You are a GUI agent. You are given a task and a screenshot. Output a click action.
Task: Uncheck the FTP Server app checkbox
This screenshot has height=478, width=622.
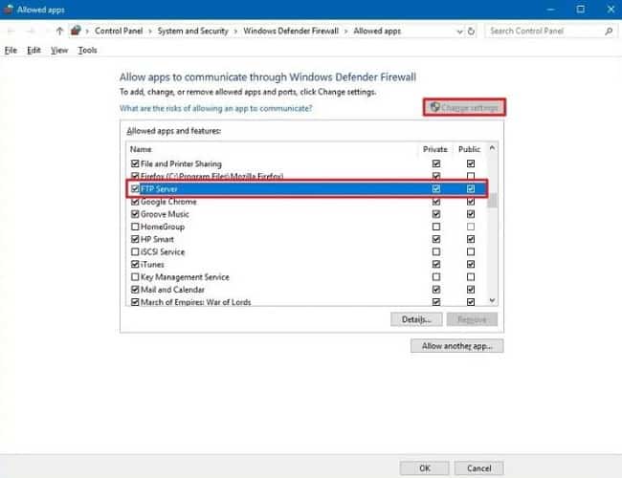[134, 189]
